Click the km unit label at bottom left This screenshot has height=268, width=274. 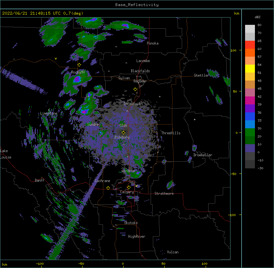pos(5,264)
